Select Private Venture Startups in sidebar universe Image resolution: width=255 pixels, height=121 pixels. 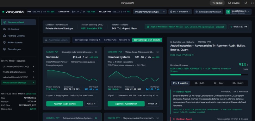18,82
